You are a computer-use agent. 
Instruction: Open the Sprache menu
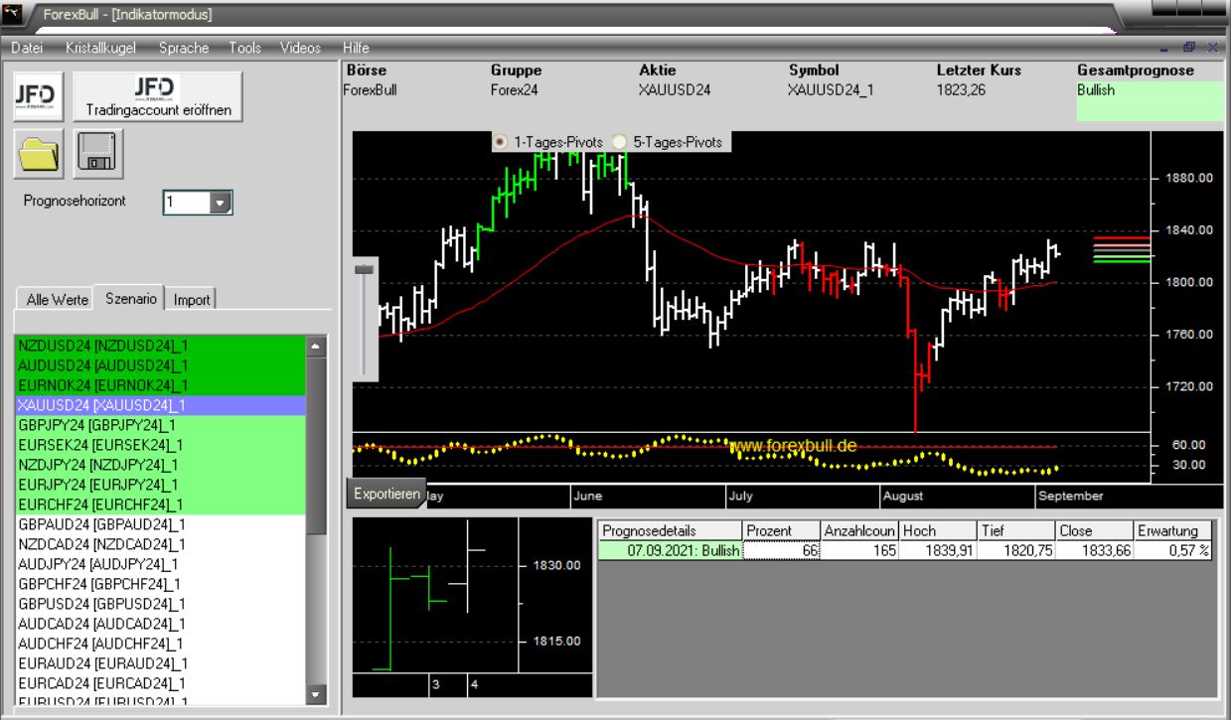[184, 48]
